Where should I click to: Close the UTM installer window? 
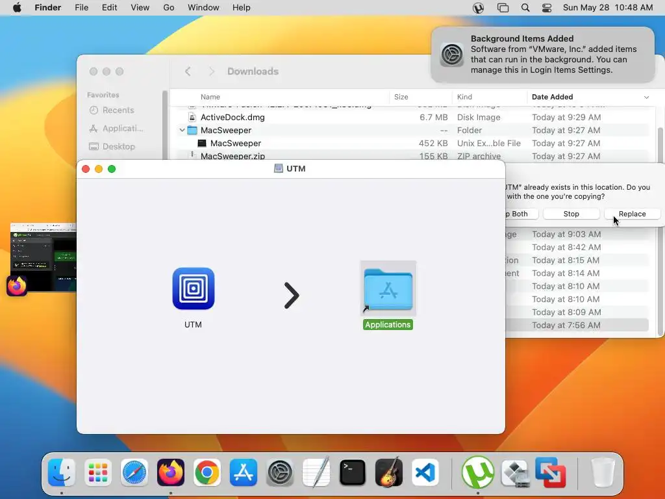click(x=86, y=169)
